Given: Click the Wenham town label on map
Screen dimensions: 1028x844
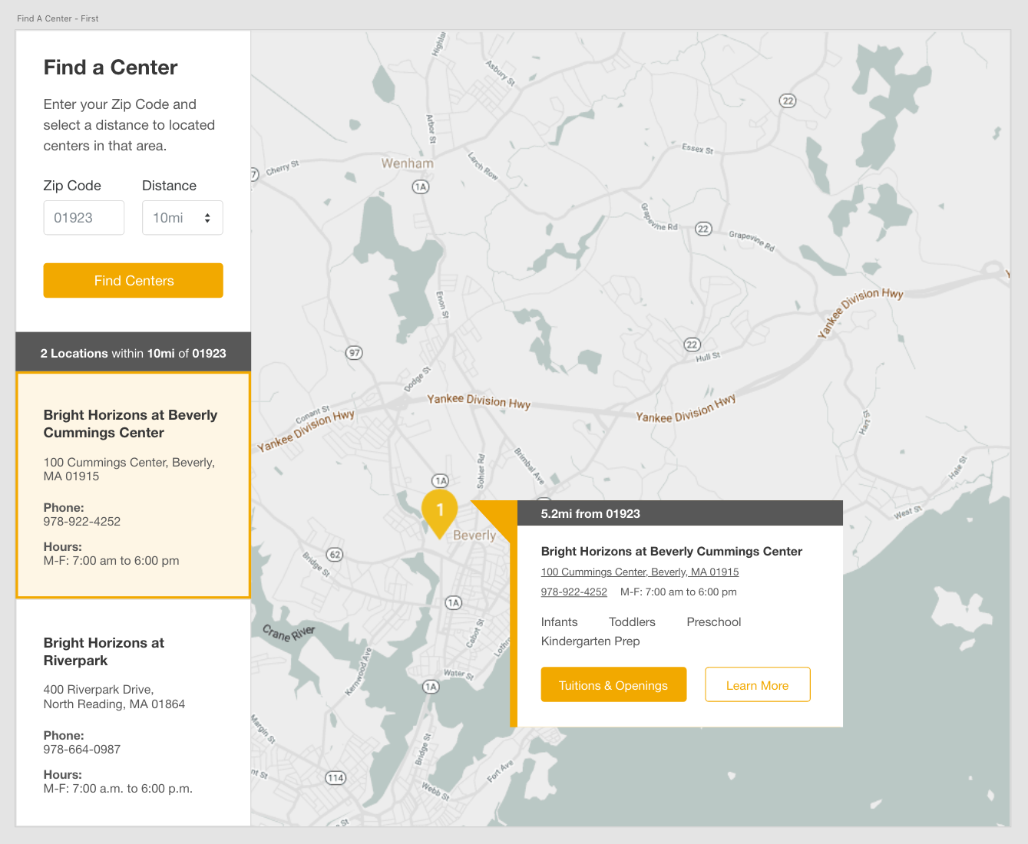Looking at the screenshot, I should [408, 163].
